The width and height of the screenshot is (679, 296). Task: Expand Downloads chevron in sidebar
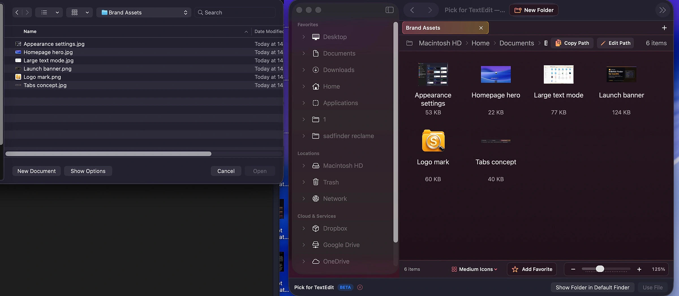[x=304, y=70]
